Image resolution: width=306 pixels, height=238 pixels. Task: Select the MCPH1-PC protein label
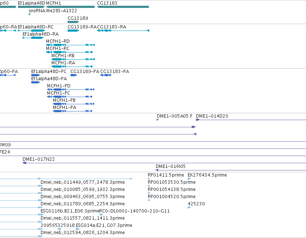59,93
